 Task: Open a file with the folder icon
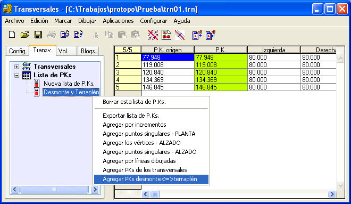[x=25, y=35]
